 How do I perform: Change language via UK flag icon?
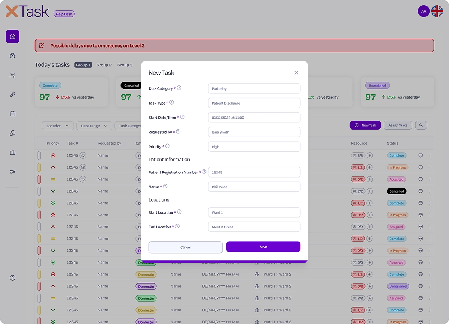pyautogui.click(x=437, y=11)
